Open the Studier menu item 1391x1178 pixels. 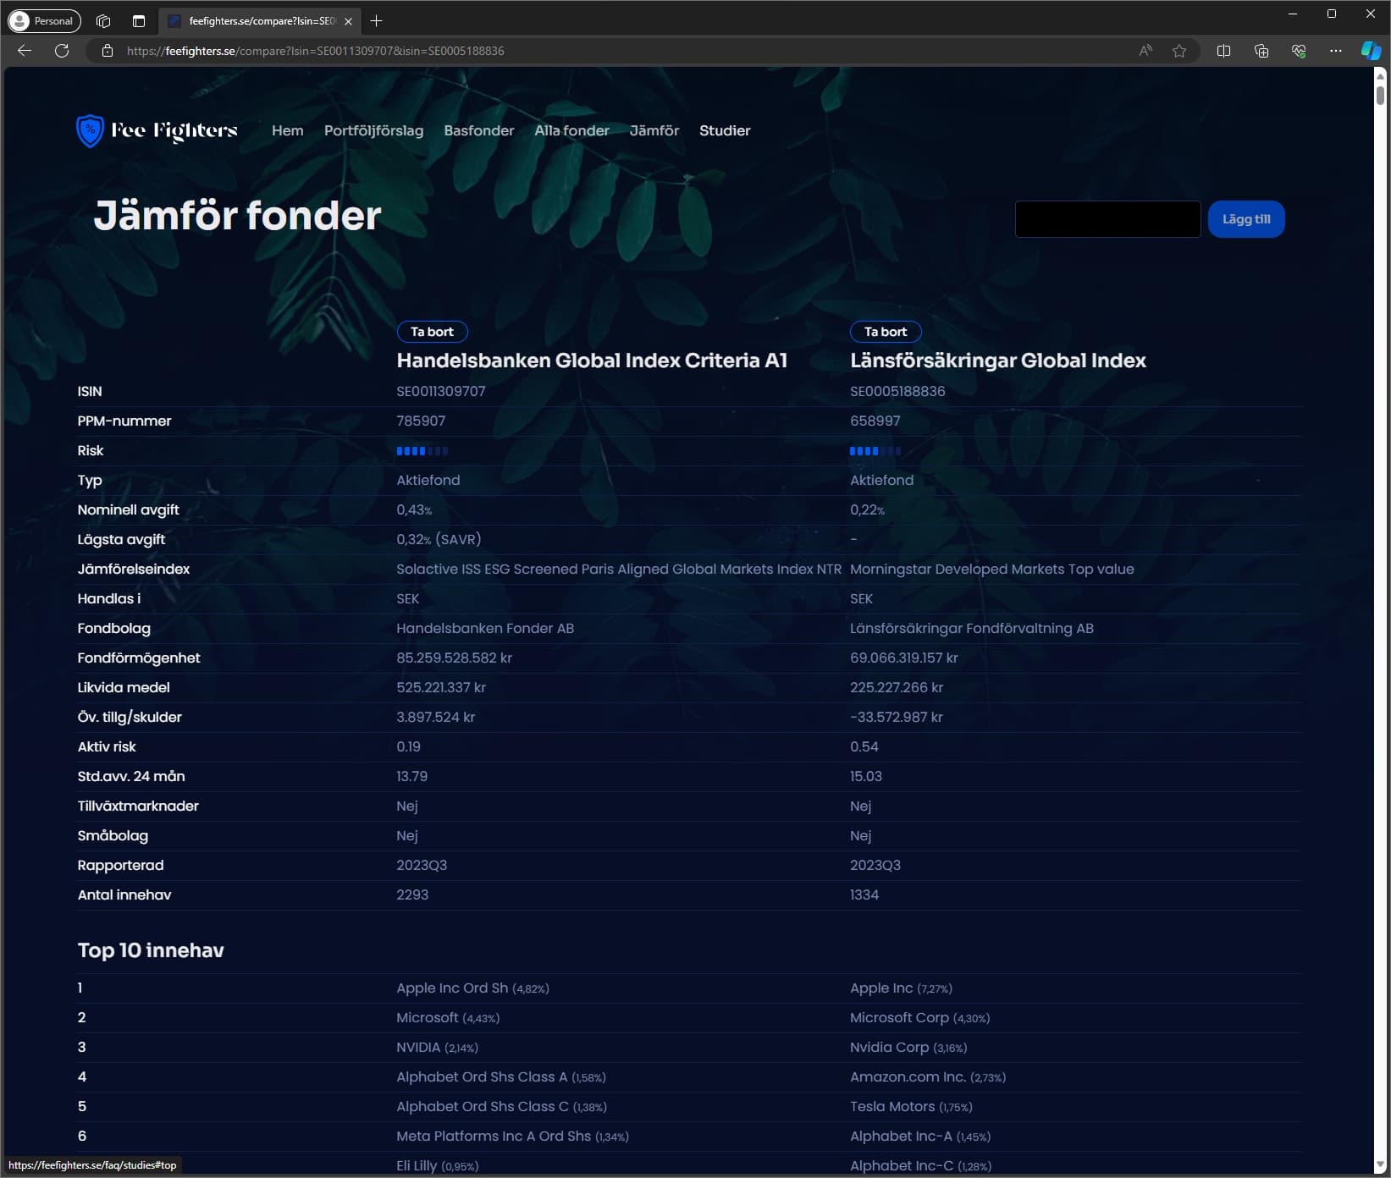[724, 130]
